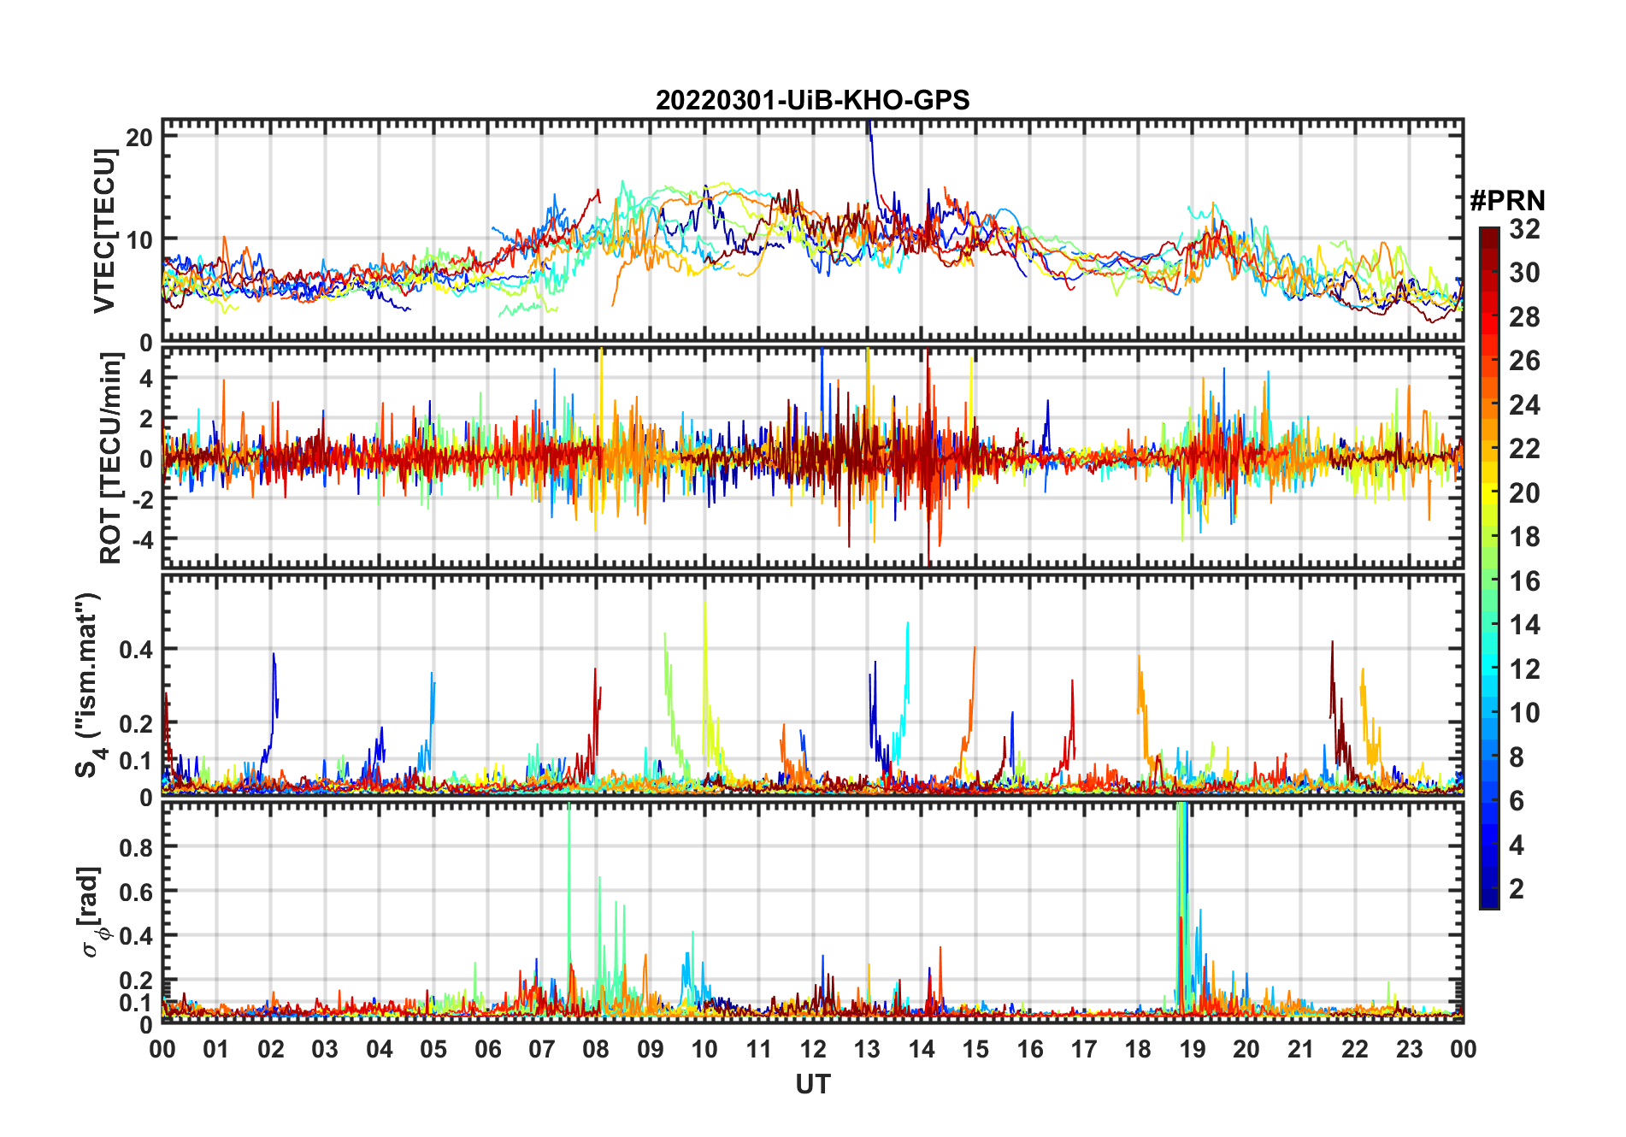
Task: Click colorbar tick label "24"
Action: point(1524,405)
